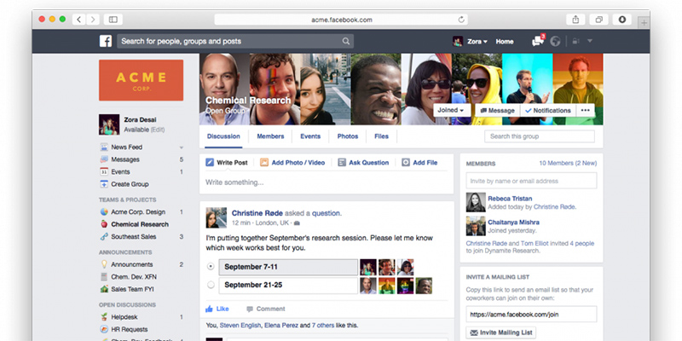The width and height of the screenshot is (682, 341).
Task: Click the Facebook logo icon
Action: 107,41
